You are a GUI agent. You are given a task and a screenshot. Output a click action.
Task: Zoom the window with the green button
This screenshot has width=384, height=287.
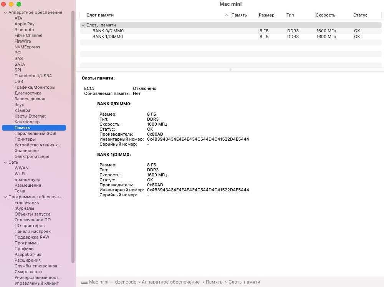[x=19, y=4]
